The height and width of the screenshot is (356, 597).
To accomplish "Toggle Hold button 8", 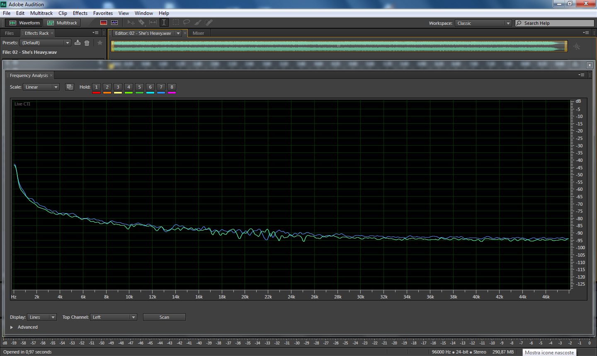I will (x=172, y=87).
